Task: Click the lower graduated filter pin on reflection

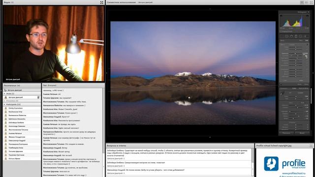Action: click(x=189, y=97)
